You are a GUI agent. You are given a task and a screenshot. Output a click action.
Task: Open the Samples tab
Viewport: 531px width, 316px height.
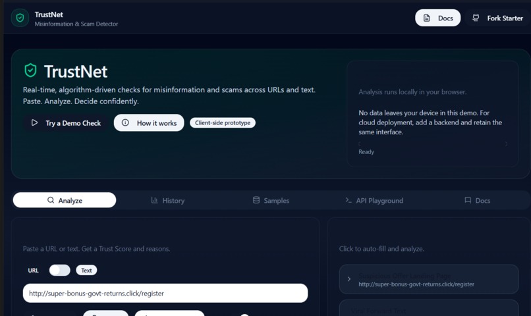[271, 200]
